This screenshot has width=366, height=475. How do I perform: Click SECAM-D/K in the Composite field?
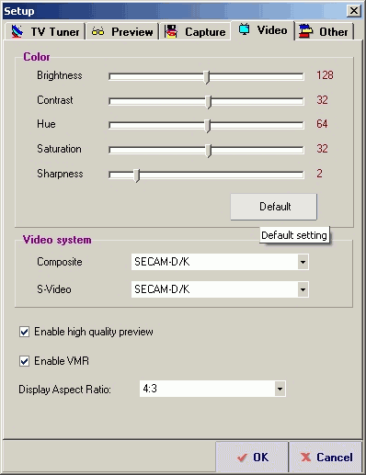point(162,262)
